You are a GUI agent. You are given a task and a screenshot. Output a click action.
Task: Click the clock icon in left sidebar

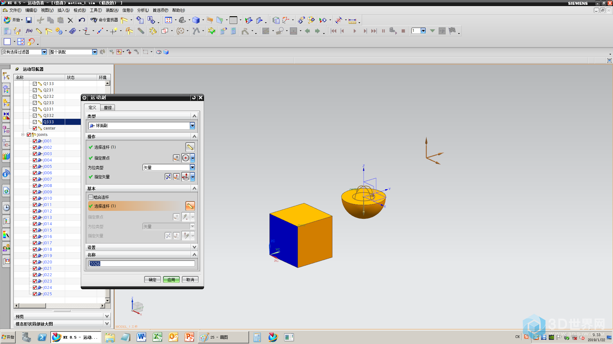click(x=6, y=208)
